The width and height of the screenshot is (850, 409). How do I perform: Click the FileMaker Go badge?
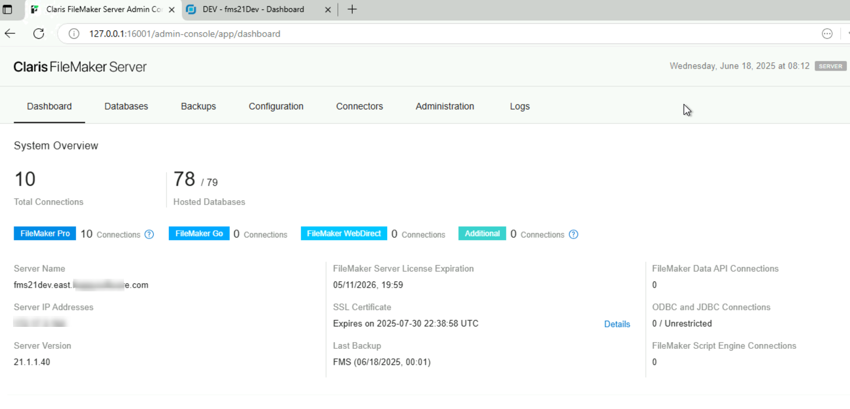199,234
